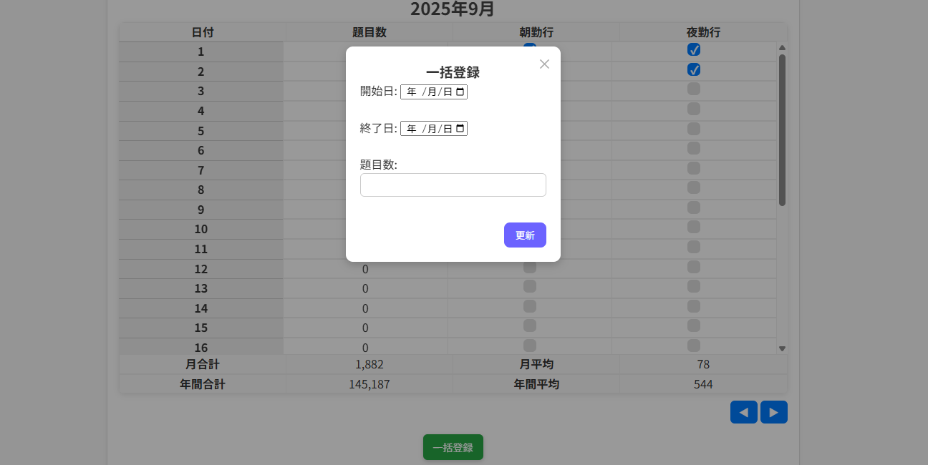
Task: Open calendar picker for 開始日
Action: 460,92
